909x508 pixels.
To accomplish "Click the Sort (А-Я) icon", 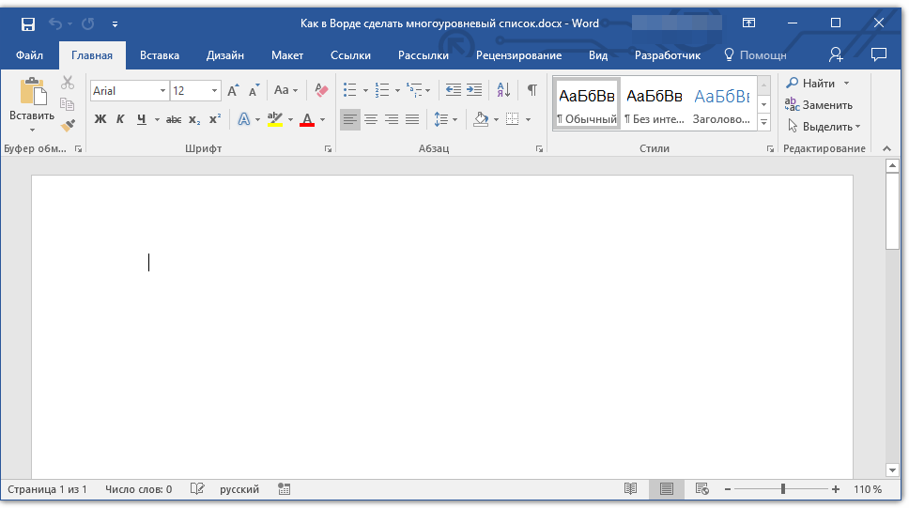I will coord(503,90).
